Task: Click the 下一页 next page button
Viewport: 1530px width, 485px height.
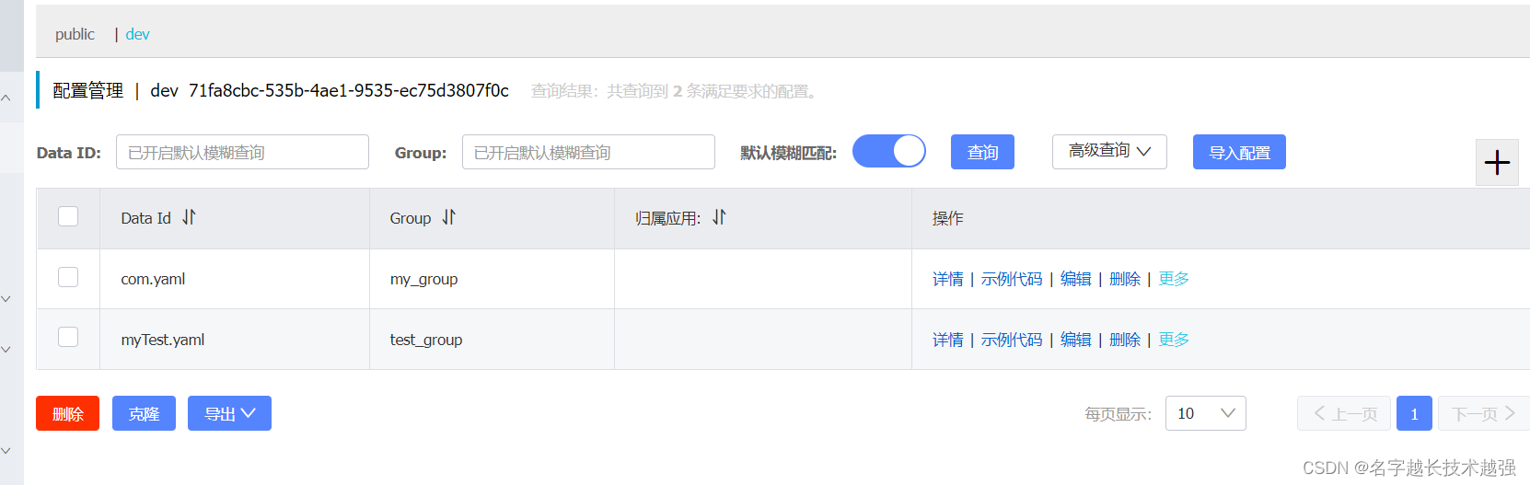Action: tap(1483, 413)
